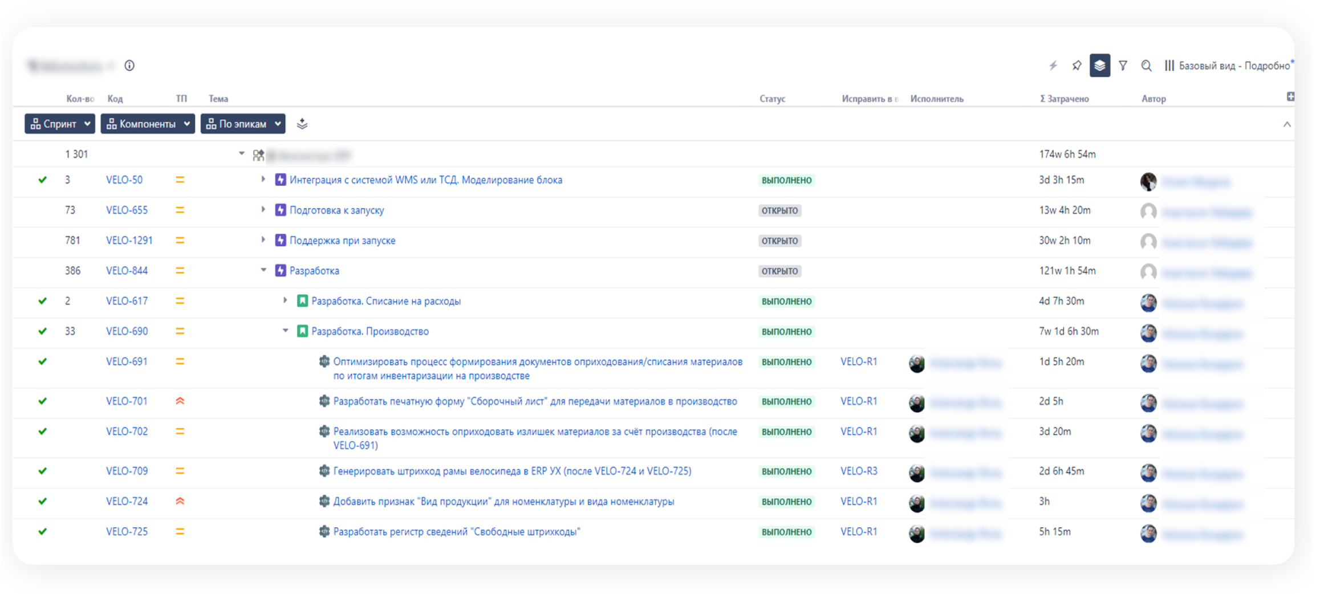
Task: Click the add column plus icon
Action: 1290,97
